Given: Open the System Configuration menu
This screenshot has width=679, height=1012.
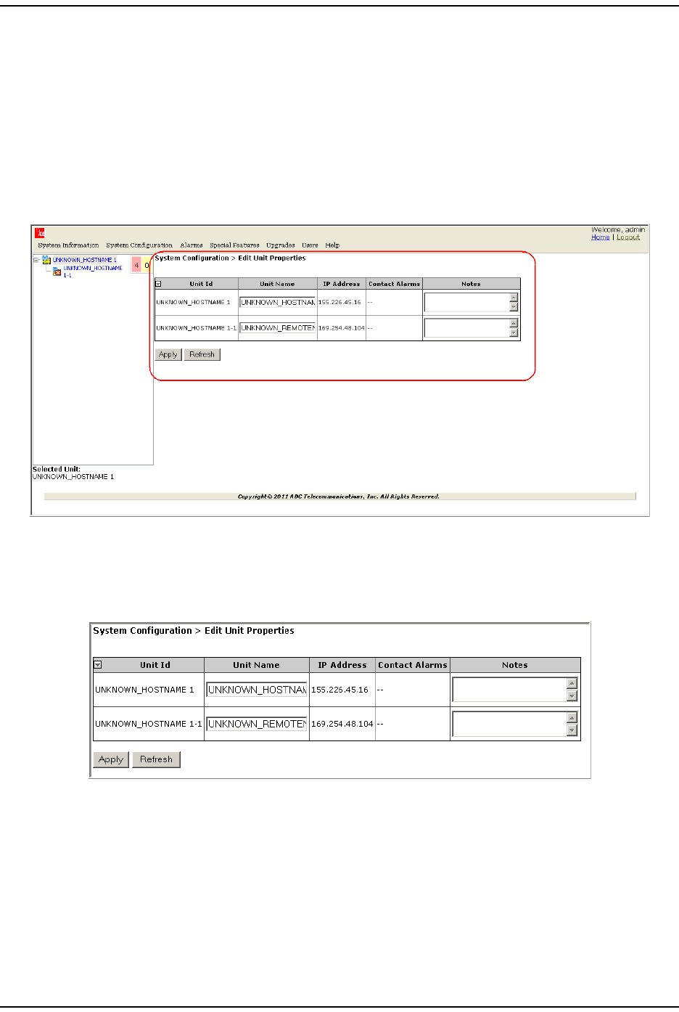Looking at the screenshot, I should 139,245.
